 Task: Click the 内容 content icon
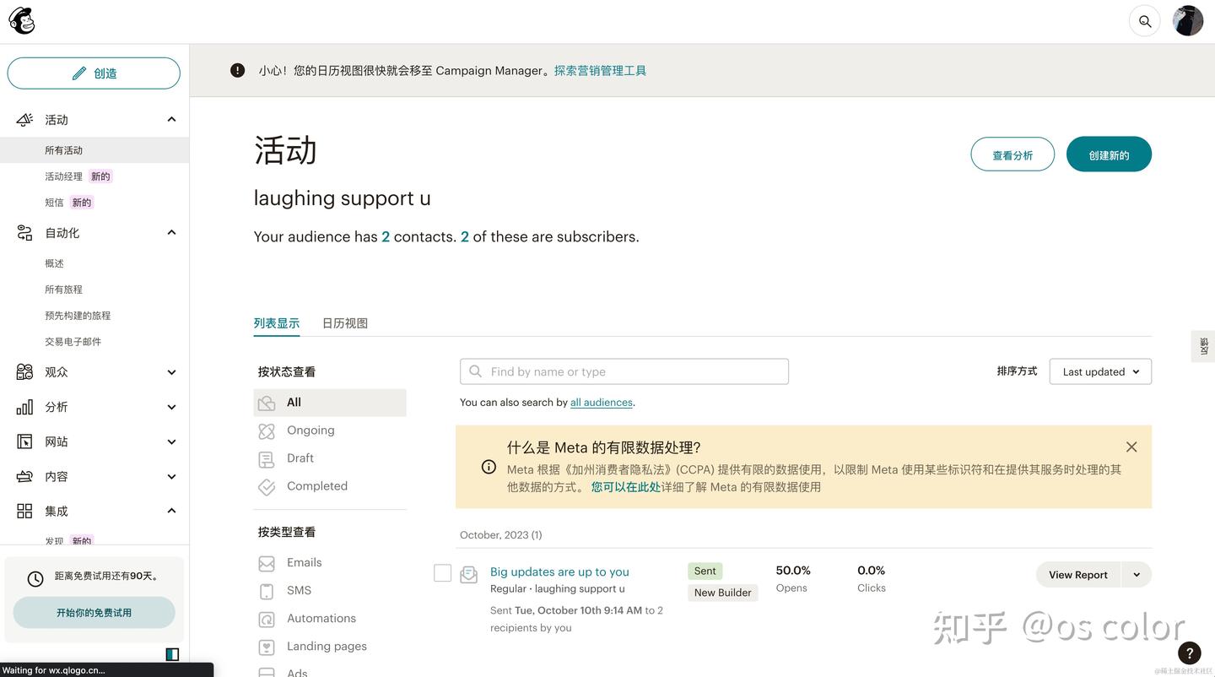pyautogui.click(x=24, y=477)
